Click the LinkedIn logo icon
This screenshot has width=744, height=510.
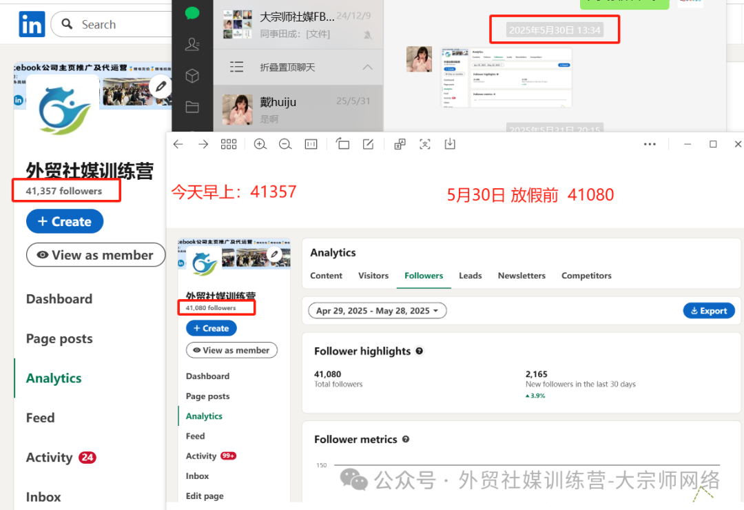point(32,24)
